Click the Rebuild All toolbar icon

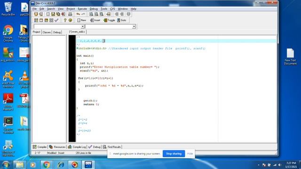pos(51,20)
